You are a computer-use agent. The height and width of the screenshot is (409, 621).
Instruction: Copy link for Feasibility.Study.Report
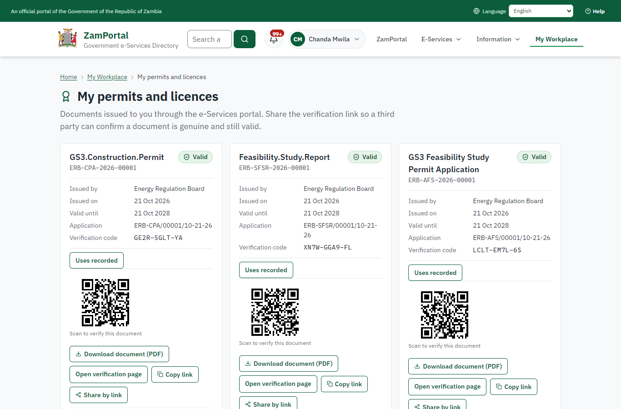[344, 384]
